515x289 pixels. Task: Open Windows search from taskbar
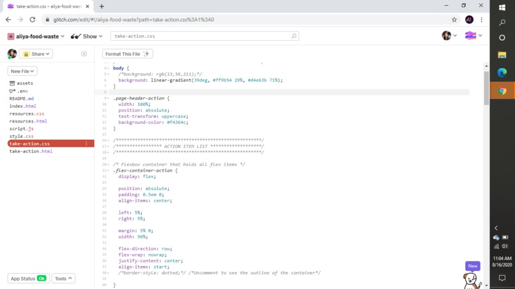point(502,22)
